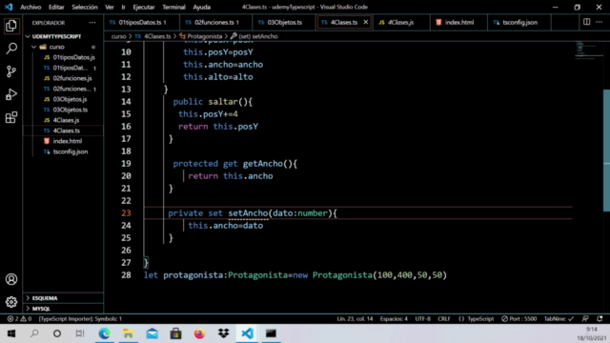The image size is (610, 343).
Task: Open Task View on the taskbar
Action: pos(80,333)
